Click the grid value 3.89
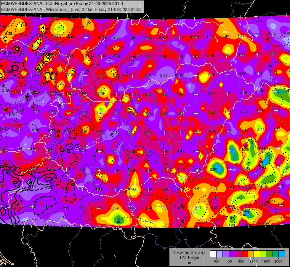The image size is (290, 267). point(115,208)
